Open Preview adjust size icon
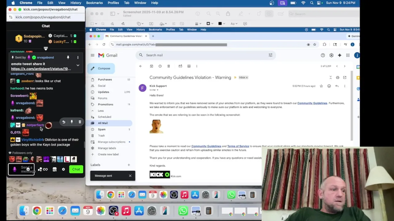This screenshot has width=394, height=221. 182,24
